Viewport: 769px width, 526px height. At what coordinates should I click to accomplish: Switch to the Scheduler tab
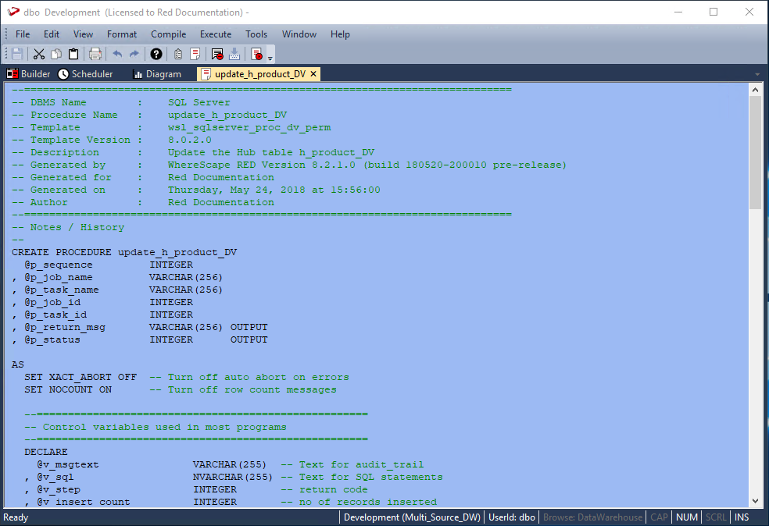85,74
